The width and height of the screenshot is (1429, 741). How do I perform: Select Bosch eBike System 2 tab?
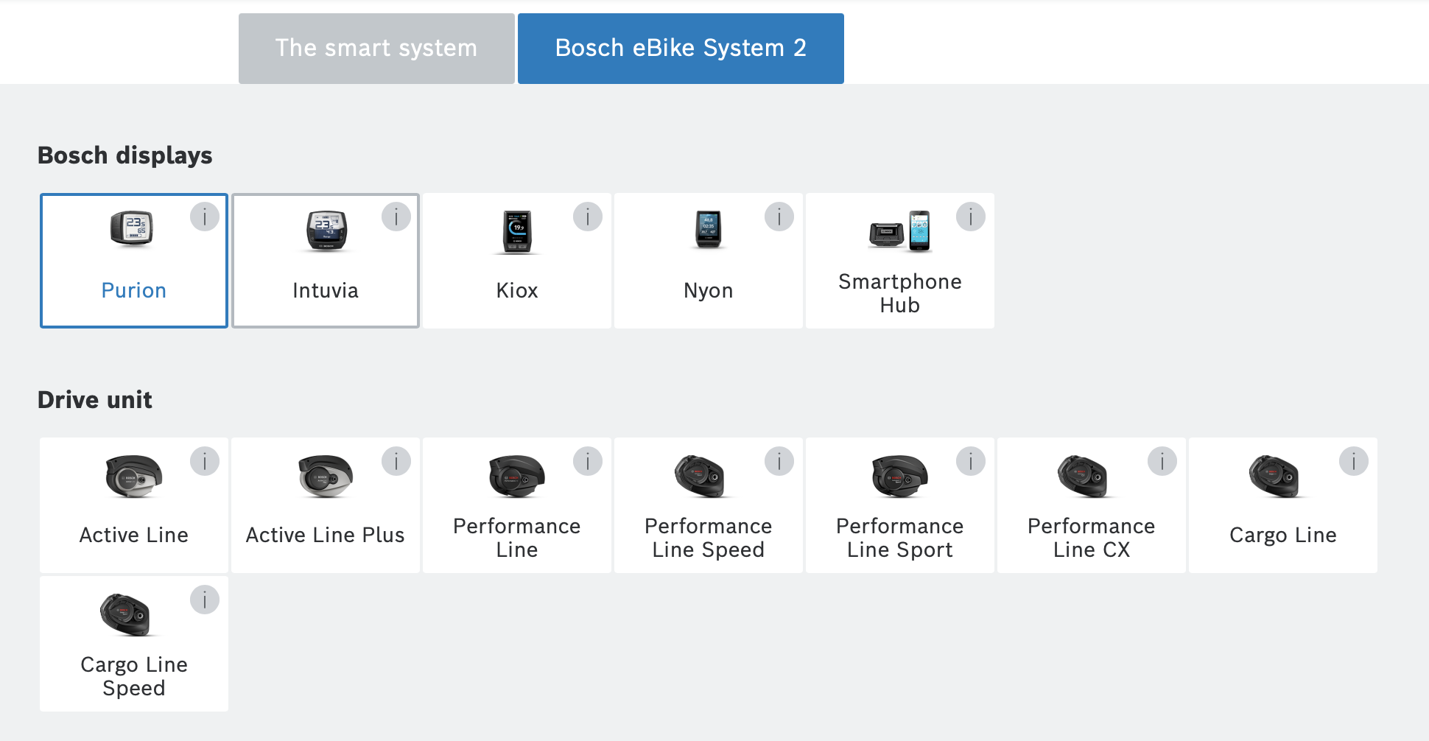click(x=681, y=49)
